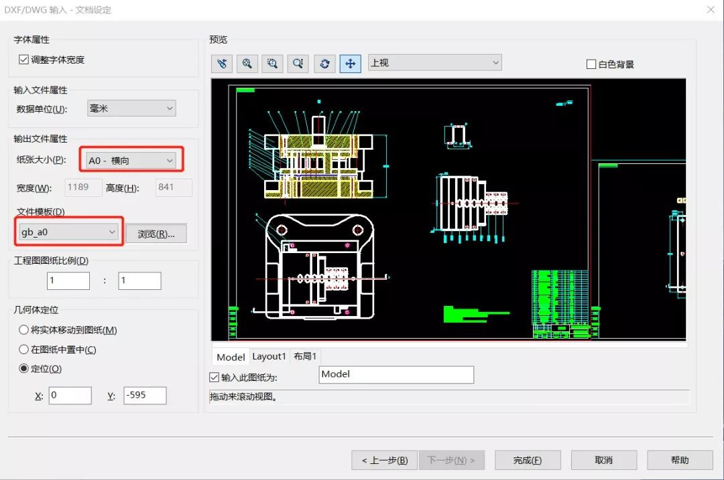Expand the 纸张大小 dropdown showing A0 - 横向
This screenshot has height=480, width=724.
tap(131, 161)
